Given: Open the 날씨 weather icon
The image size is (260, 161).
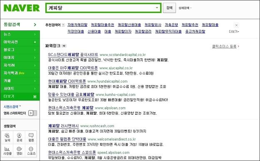Looking at the screenshot, I should click(x=7, y=137).
